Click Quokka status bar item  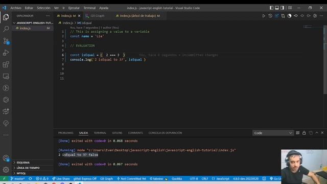(177, 179)
